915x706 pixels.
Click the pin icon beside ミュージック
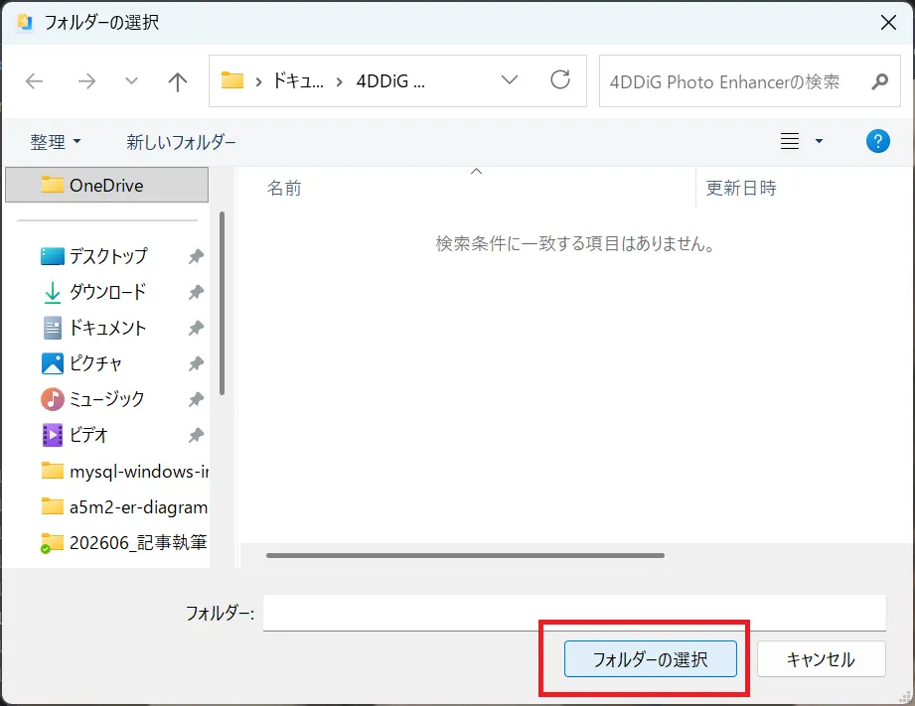click(x=196, y=400)
